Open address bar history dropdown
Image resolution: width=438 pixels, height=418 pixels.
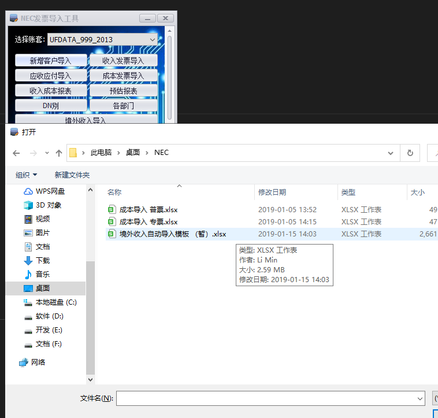tap(391, 153)
